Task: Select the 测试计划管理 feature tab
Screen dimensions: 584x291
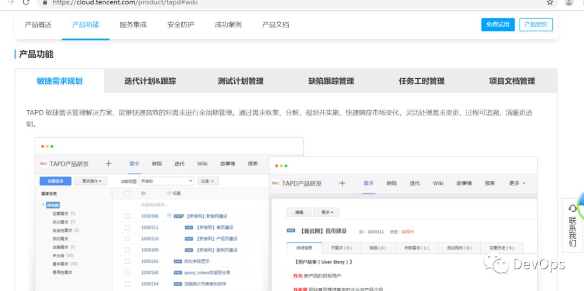Action: [x=241, y=81]
